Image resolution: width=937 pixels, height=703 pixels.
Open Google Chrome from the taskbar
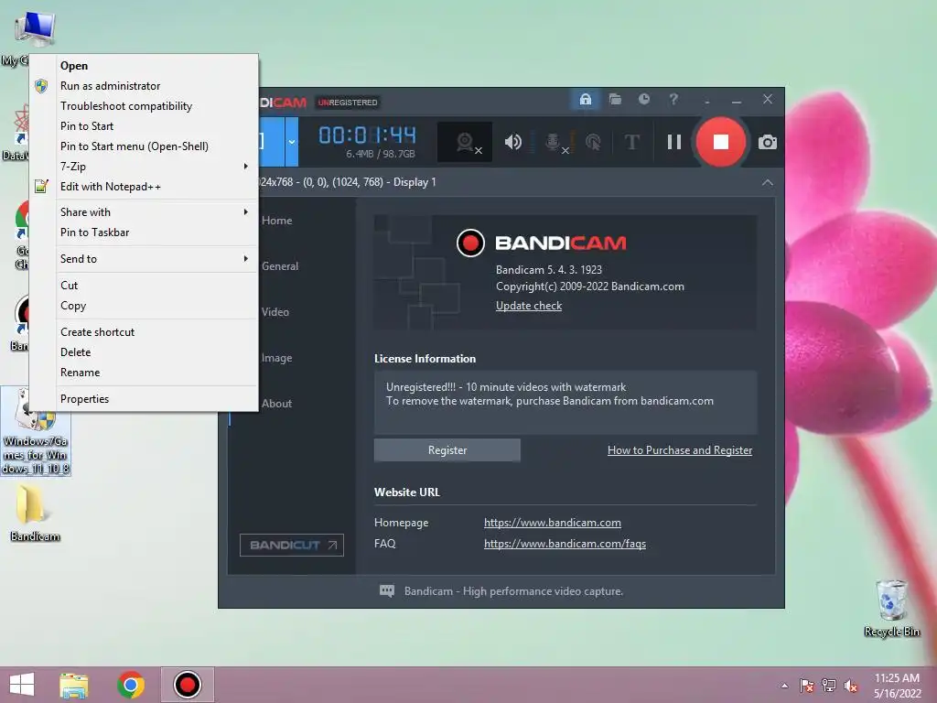point(131,685)
